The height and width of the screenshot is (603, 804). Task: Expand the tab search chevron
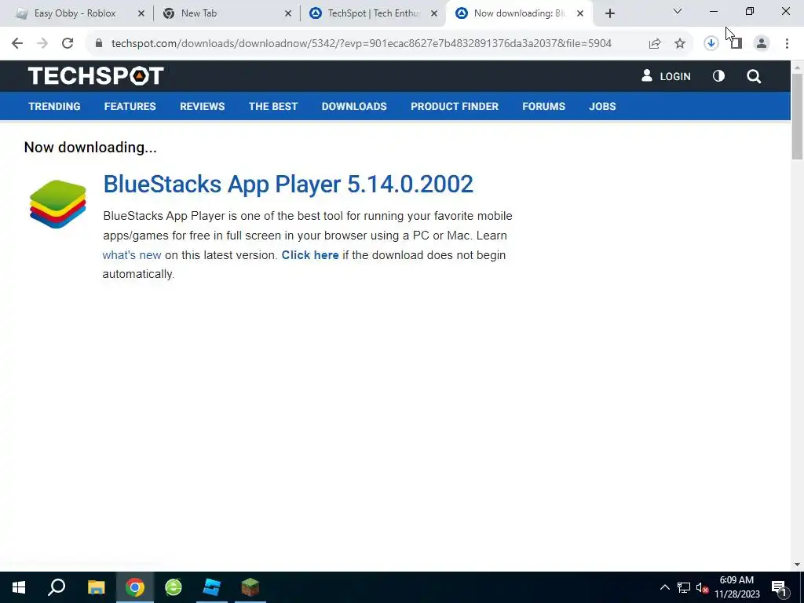[678, 11]
